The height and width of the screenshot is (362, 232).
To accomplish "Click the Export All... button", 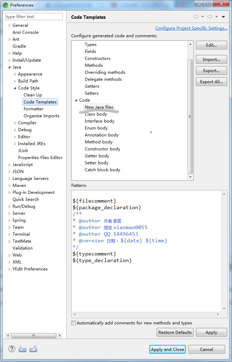I will (211, 81).
